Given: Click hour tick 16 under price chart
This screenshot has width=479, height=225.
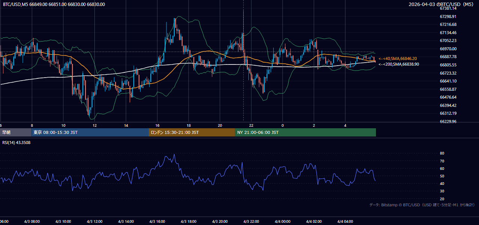Looking at the screenshot, I should pos(157,125).
